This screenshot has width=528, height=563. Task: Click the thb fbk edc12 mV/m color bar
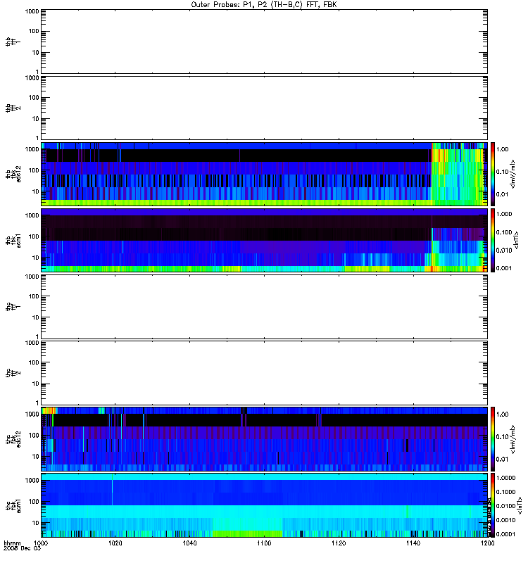pos(493,174)
